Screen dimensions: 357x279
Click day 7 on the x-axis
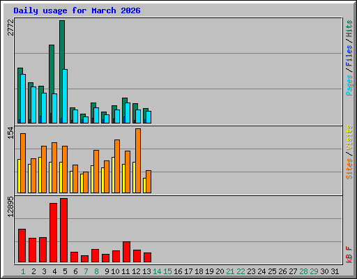86,271
